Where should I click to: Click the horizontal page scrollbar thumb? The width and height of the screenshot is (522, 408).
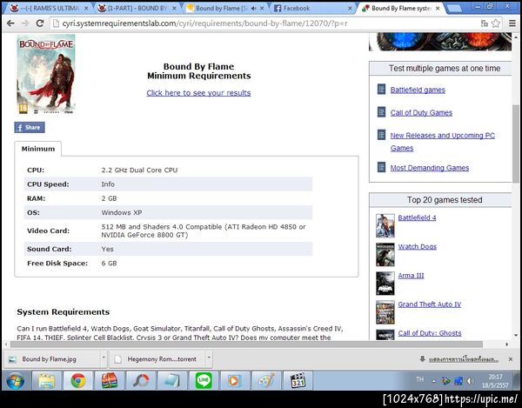point(246,344)
